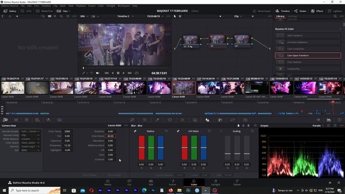
Task: Open the Camera Raw palette icon
Action: (5, 120)
